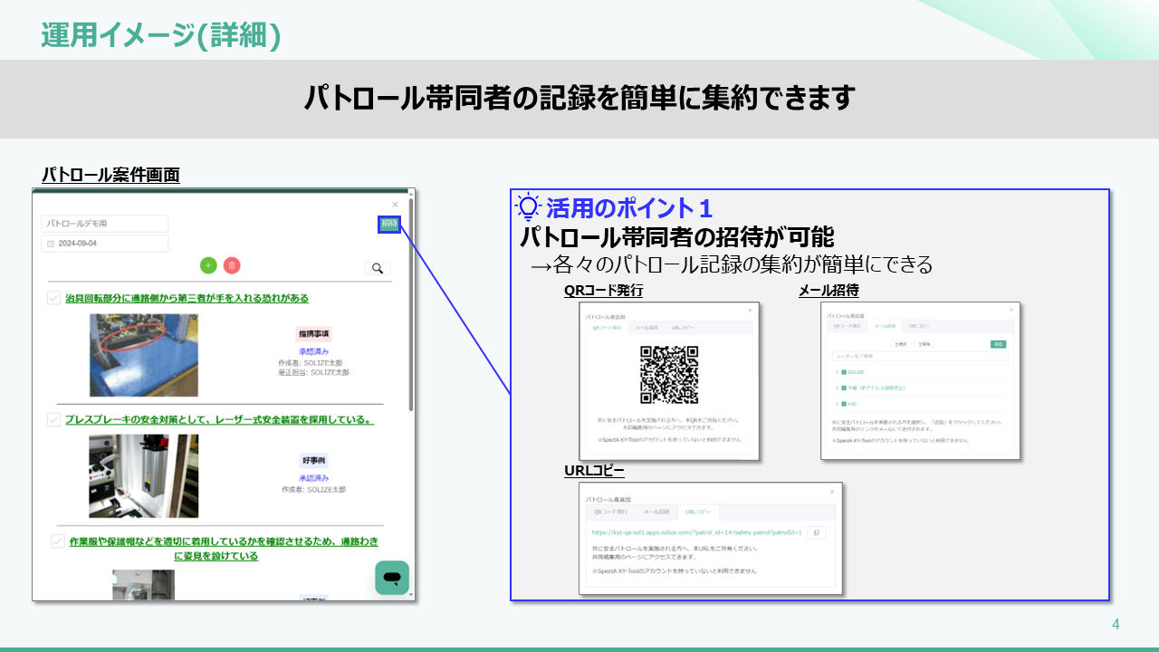This screenshot has height=652, width=1159.
Task: Expand the ASC group chevron
Action: tap(837, 403)
